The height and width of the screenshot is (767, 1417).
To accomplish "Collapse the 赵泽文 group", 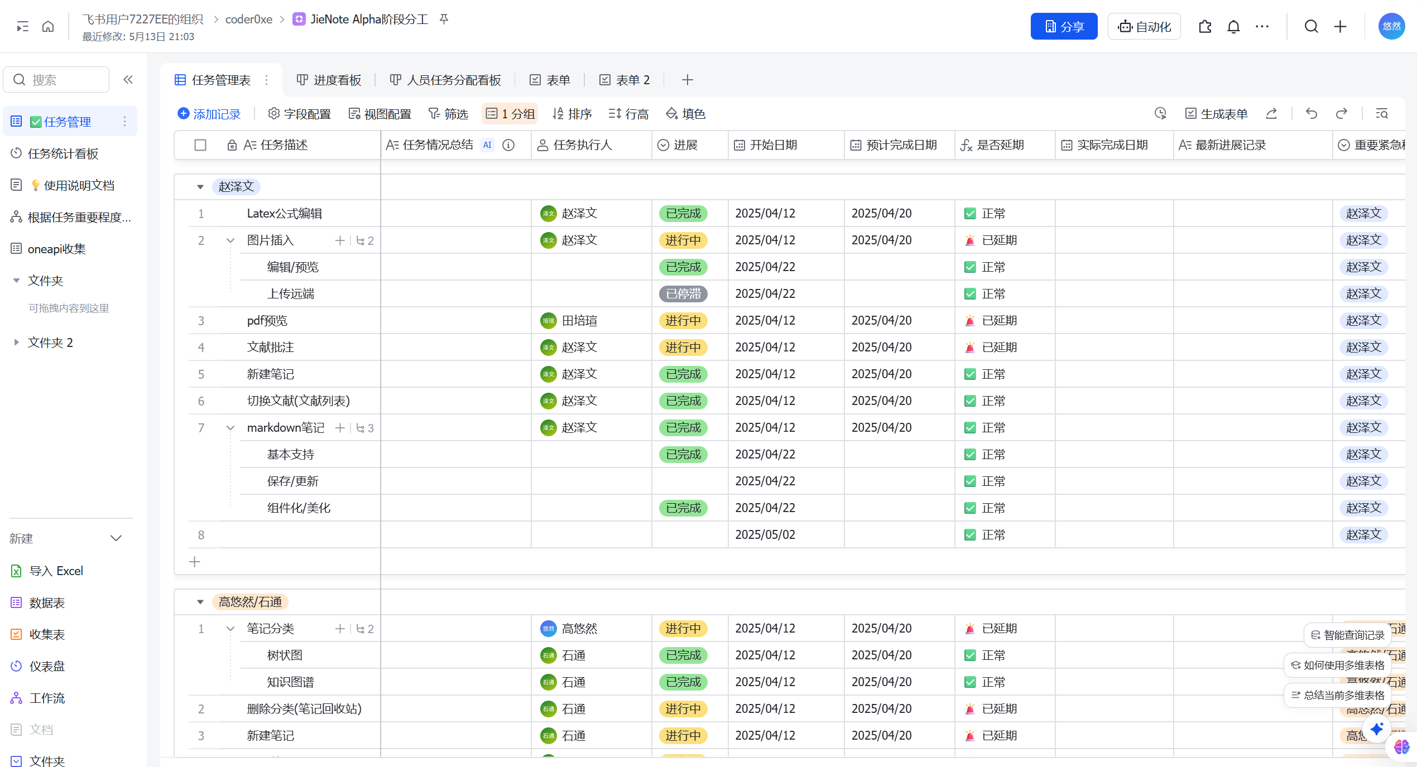I will [200, 187].
